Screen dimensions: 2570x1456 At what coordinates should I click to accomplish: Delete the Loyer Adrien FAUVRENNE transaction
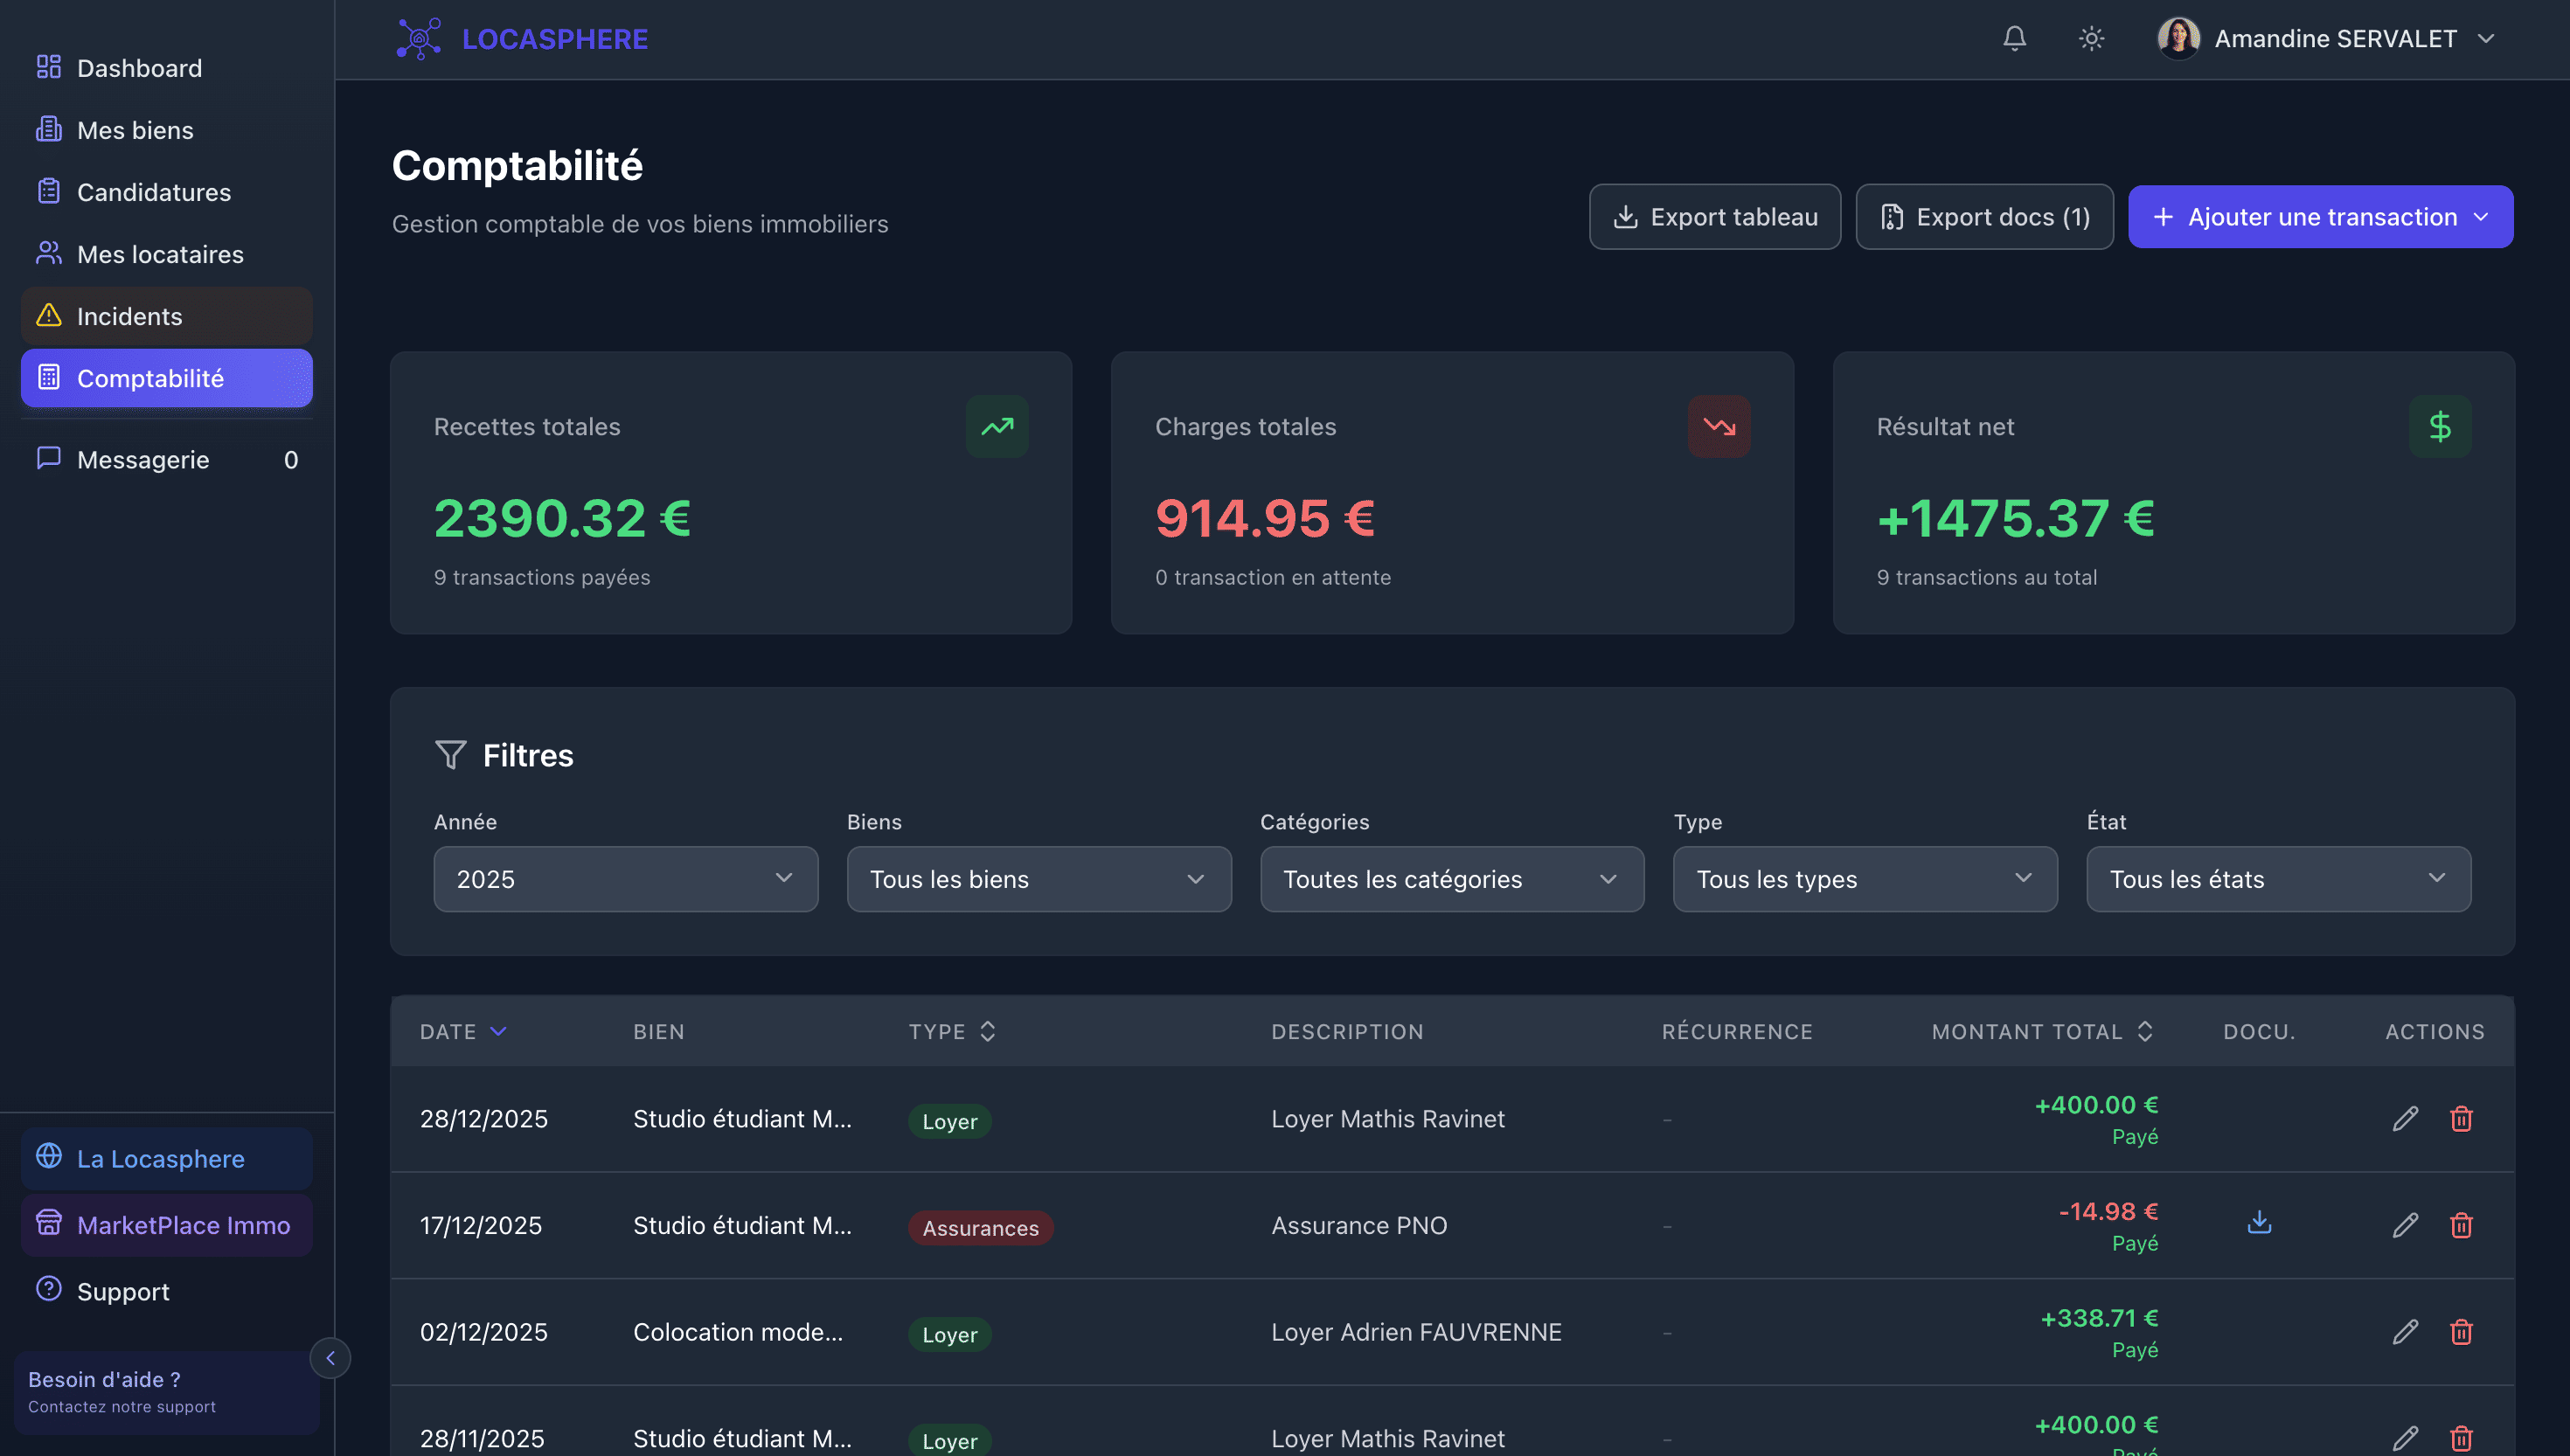click(x=2461, y=1331)
